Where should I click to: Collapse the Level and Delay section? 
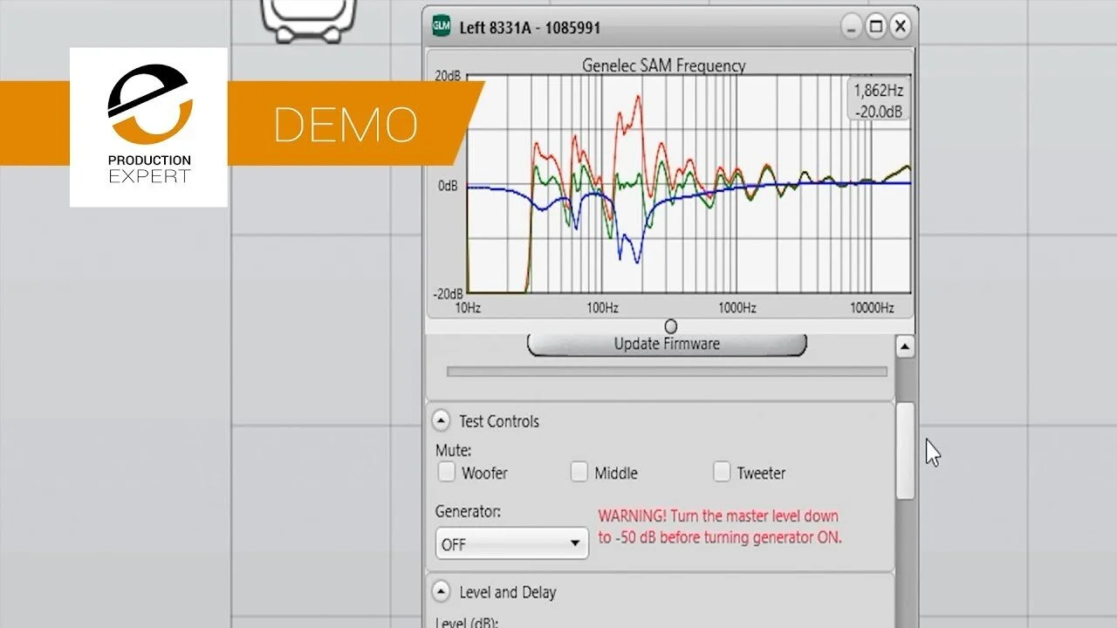click(442, 592)
